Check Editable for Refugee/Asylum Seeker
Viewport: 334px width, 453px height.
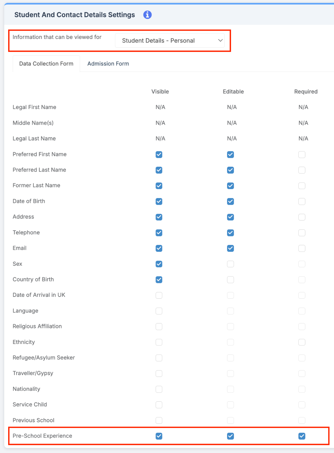pyautogui.click(x=230, y=358)
